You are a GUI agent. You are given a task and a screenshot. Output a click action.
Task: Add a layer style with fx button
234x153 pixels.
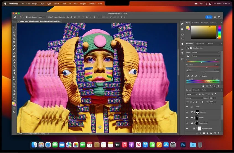[x=201, y=133]
